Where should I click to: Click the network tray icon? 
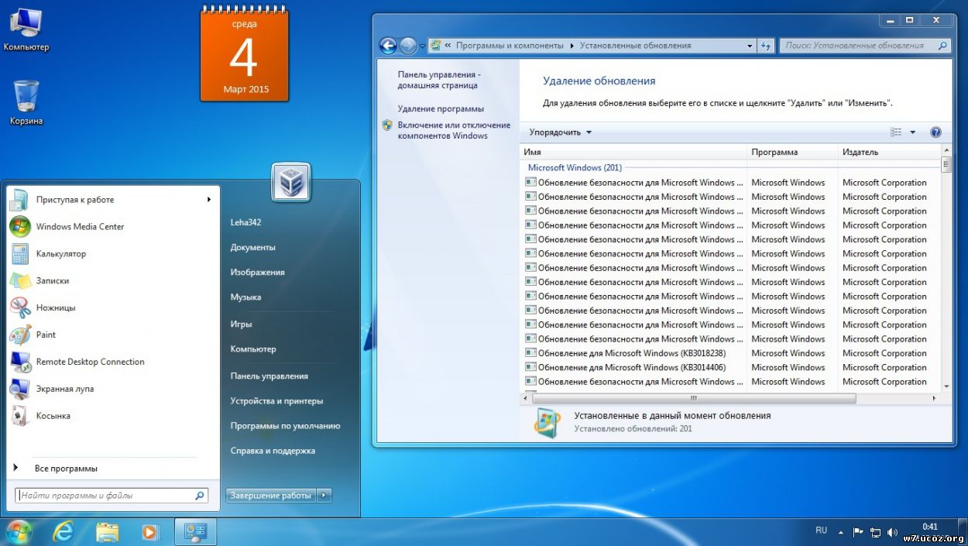(x=875, y=532)
